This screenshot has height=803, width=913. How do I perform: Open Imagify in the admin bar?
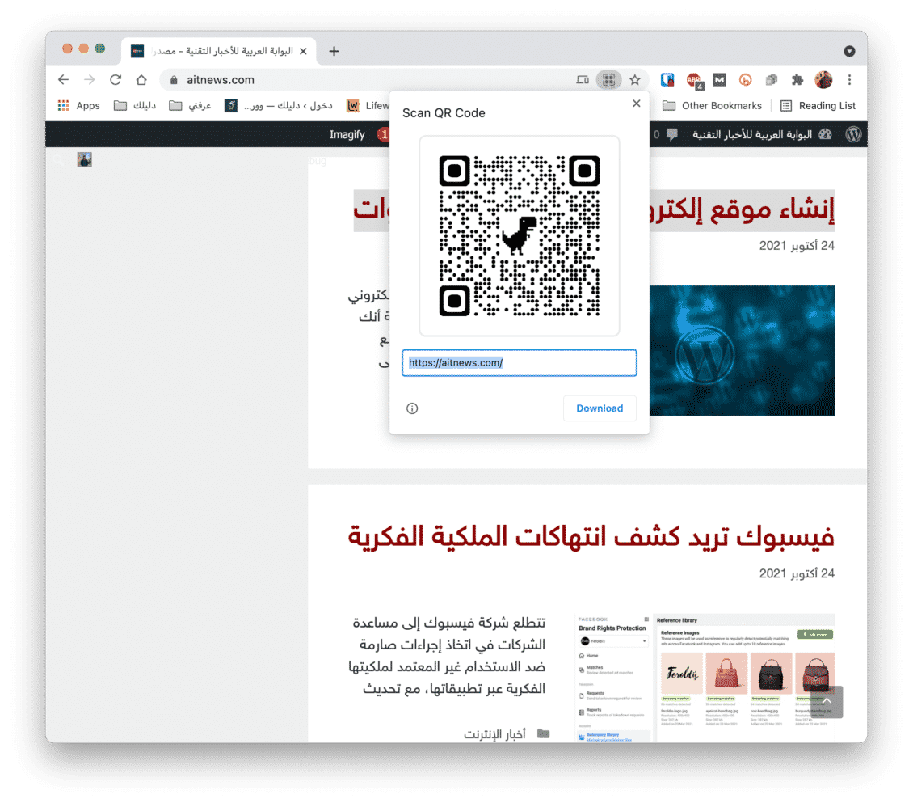pos(347,134)
